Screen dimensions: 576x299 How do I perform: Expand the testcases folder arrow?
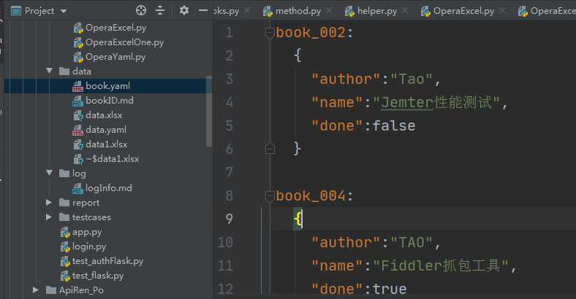click(x=49, y=217)
